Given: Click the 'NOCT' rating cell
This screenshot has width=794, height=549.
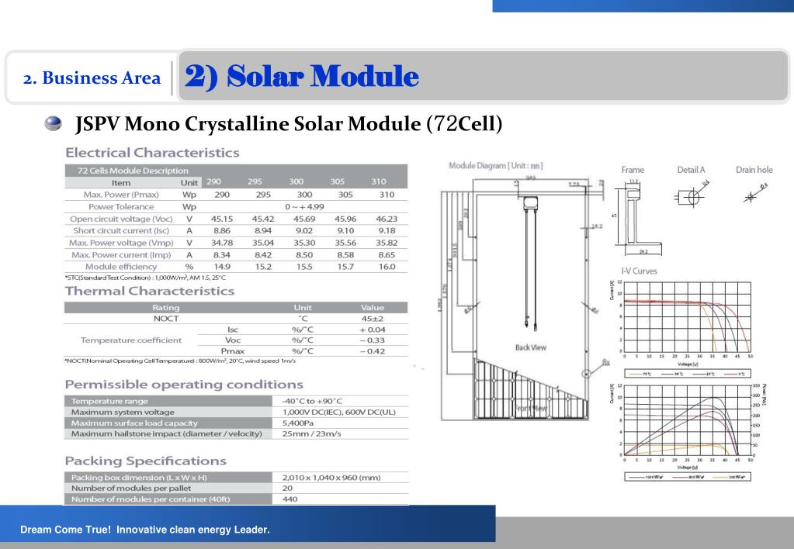Looking at the screenshot, I should [x=166, y=319].
